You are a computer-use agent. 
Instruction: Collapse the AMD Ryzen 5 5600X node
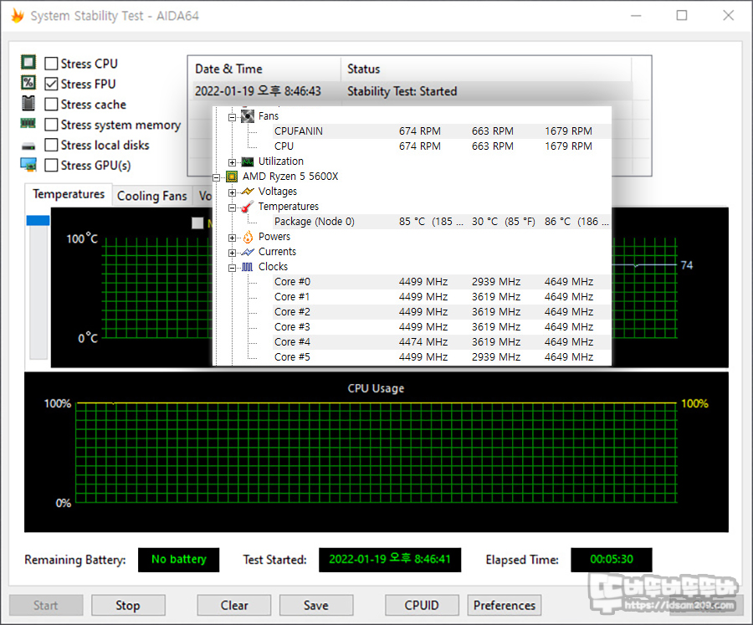[217, 177]
